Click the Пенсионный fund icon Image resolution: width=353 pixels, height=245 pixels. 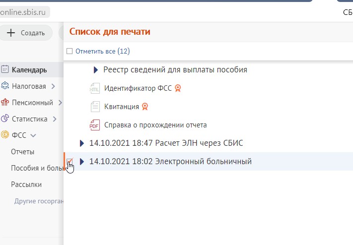click(x=5, y=102)
